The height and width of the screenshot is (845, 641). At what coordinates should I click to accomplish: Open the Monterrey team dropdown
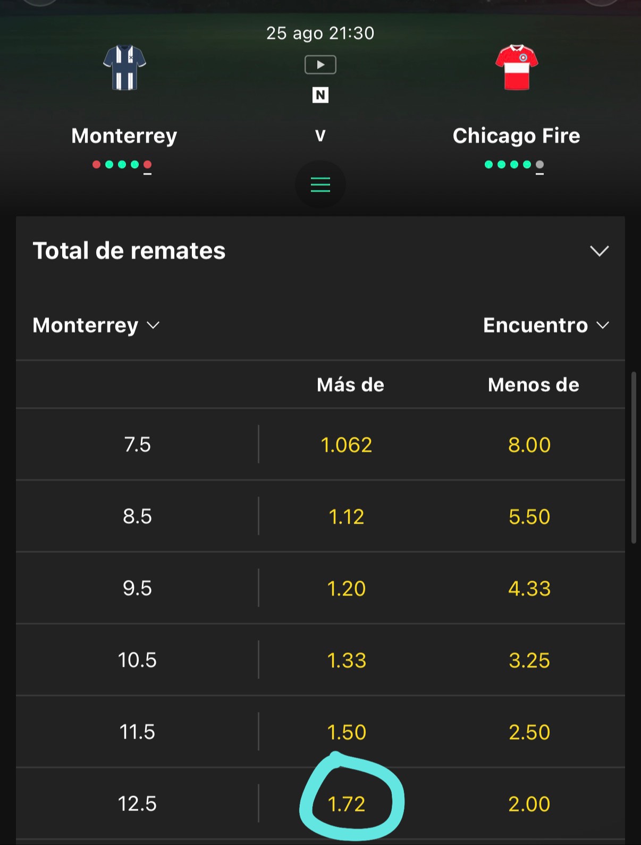(x=96, y=325)
